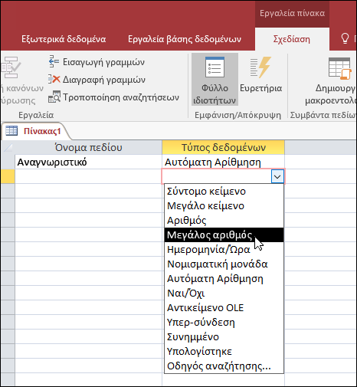Collapse the data type dropdown arrow
Screen dimensions: 357x387
pos(277,176)
